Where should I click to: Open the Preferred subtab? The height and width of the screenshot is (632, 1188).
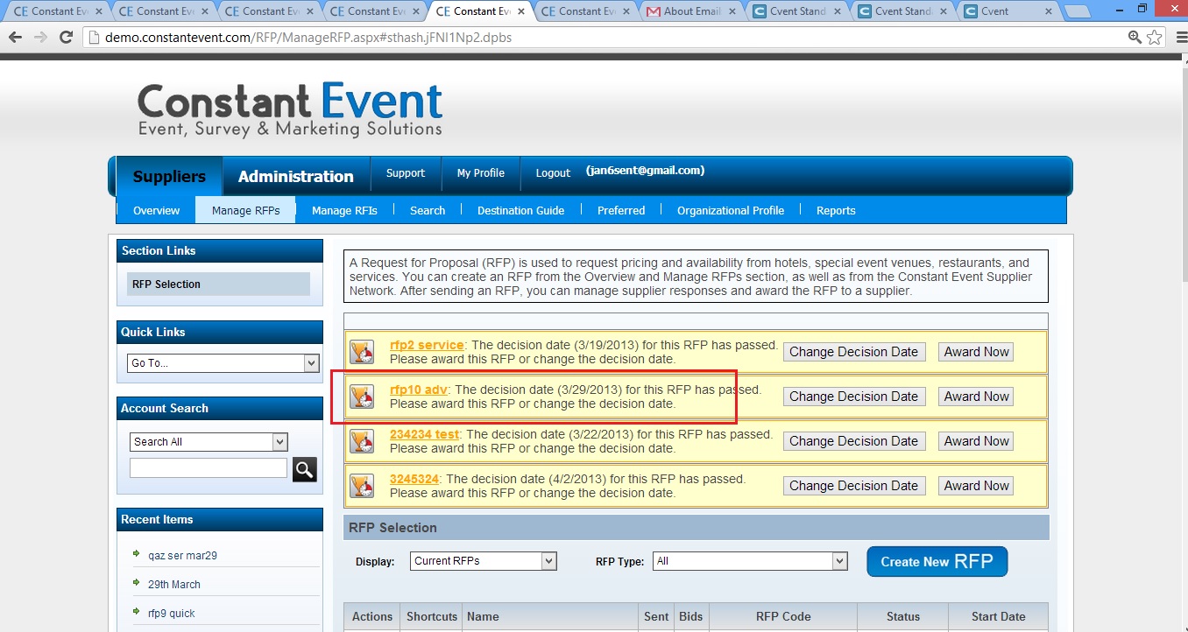(x=621, y=211)
